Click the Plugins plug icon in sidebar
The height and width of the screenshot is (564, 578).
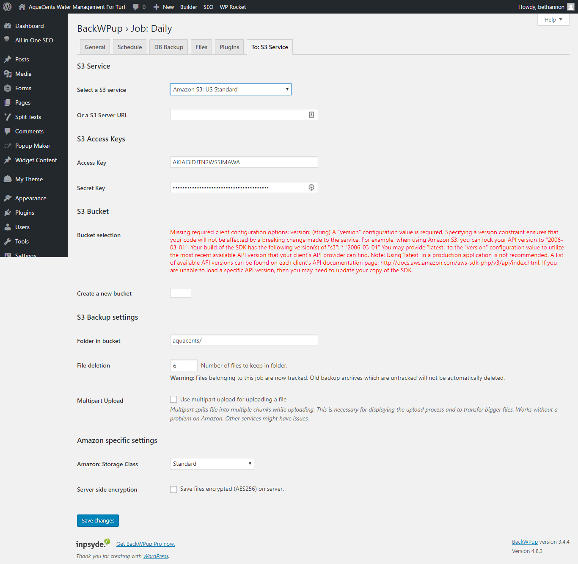(x=8, y=213)
